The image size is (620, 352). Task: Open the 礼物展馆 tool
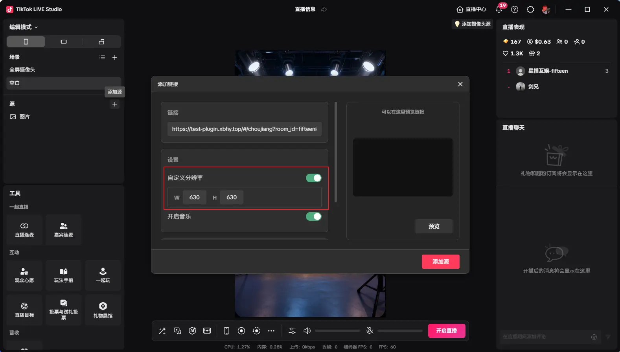[x=103, y=310]
